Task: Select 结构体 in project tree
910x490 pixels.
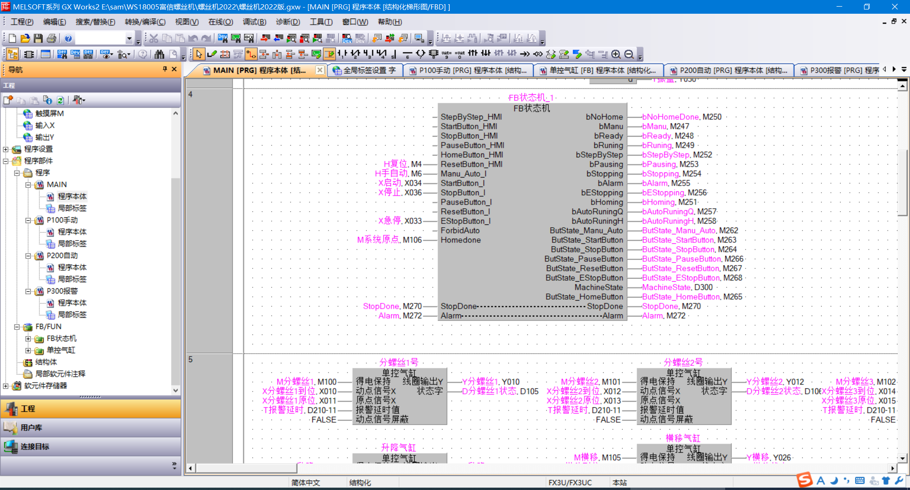Action: point(46,362)
